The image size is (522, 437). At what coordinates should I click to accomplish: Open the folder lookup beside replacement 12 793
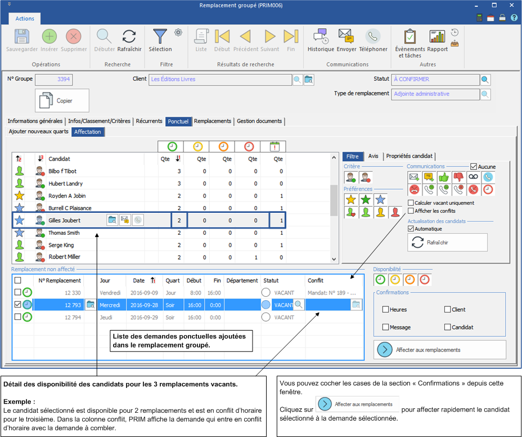coord(91,305)
